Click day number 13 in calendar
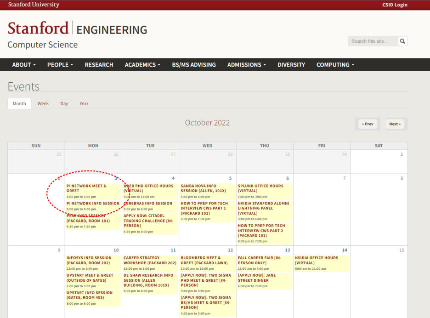Image resolution: width=430 pixels, height=318 pixels. click(288, 250)
